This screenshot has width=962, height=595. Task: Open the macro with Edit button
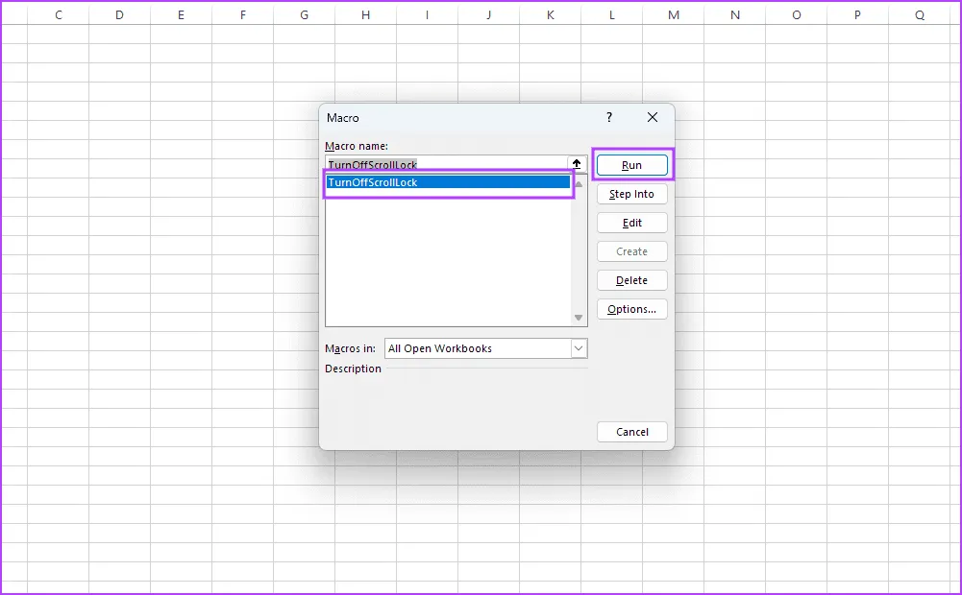[x=631, y=223]
